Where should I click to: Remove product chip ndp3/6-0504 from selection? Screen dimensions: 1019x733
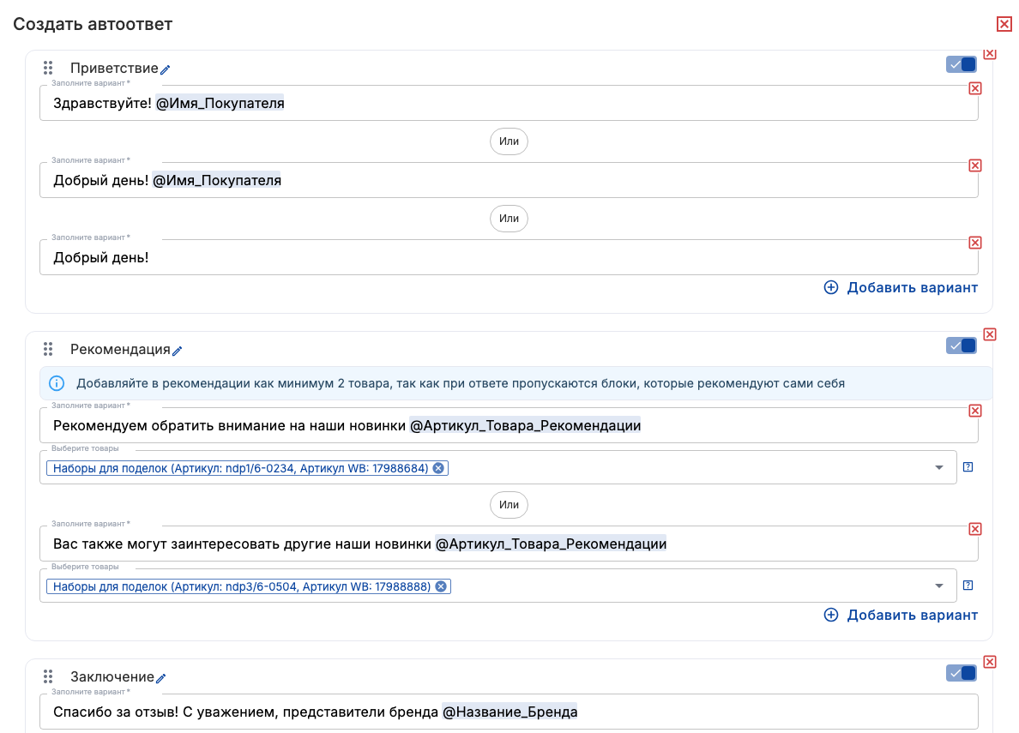coord(441,586)
